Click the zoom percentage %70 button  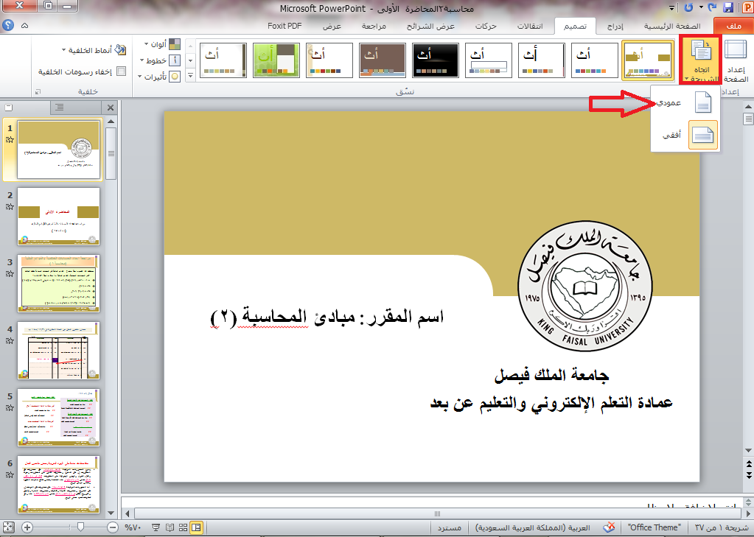point(133,527)
